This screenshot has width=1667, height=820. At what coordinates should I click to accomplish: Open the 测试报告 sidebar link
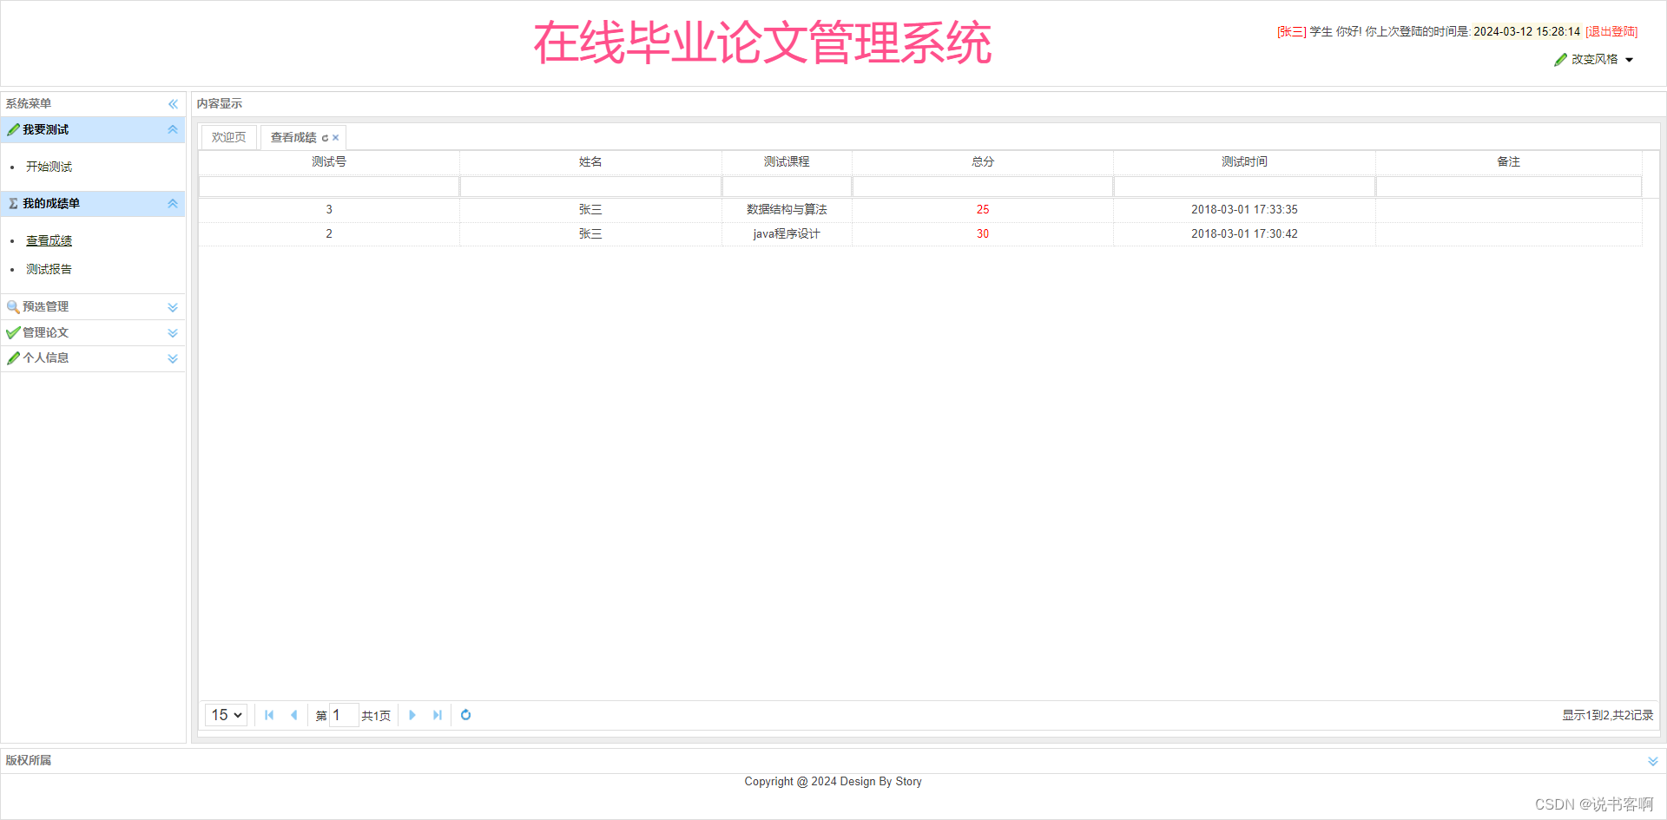(49, 269)
